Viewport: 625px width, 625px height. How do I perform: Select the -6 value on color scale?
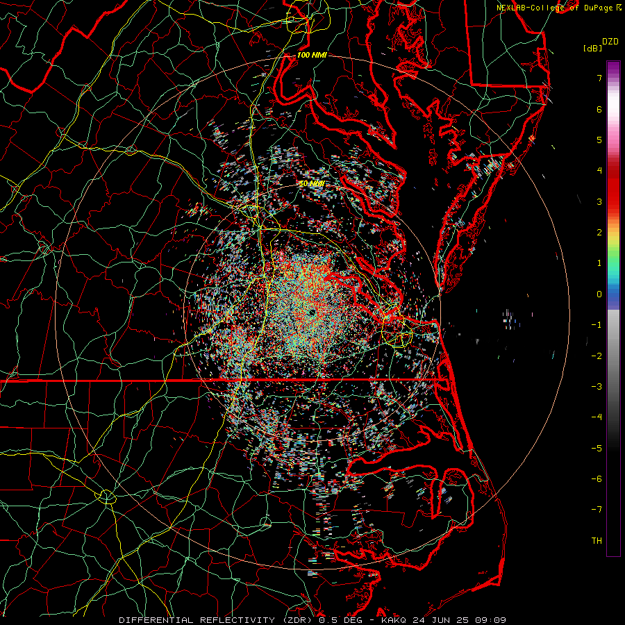[x=597, y=479]
